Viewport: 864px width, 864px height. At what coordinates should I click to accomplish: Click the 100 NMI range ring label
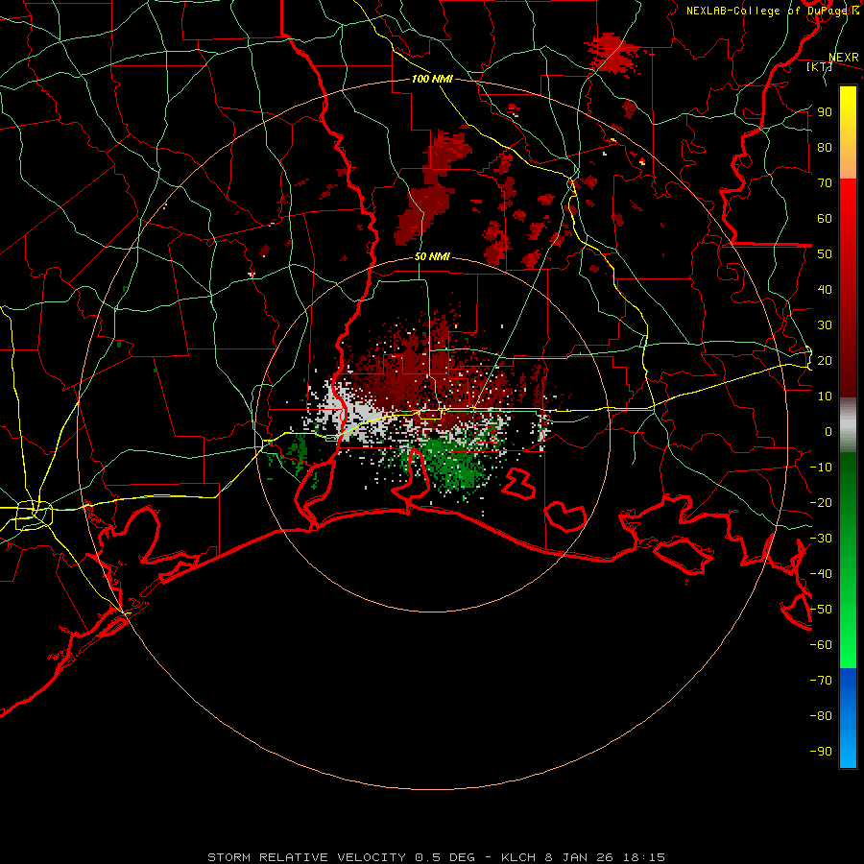coord(432,79)
